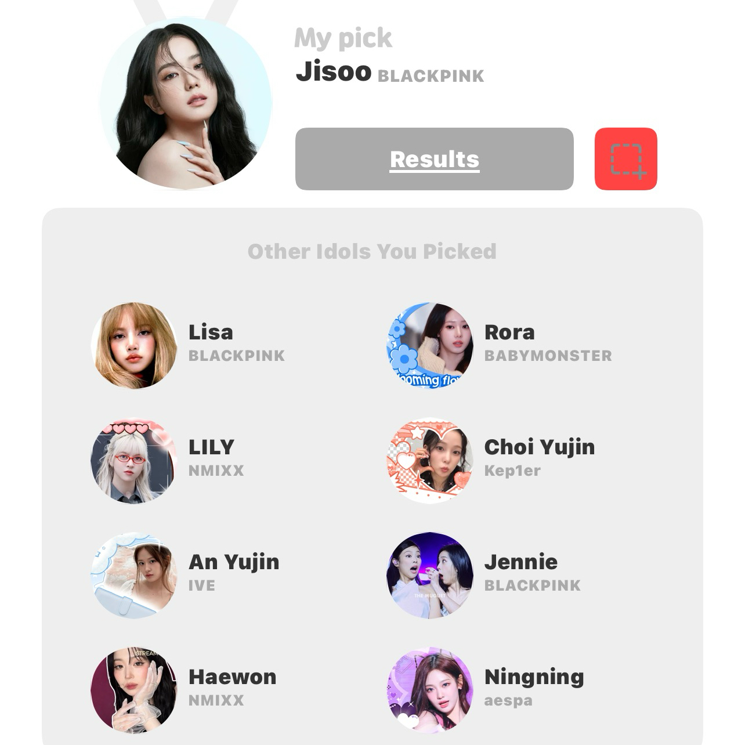745x745 pixels.
Task: Click the Jisoo name heading
Action: pyautogui.click(x=334, y=72)
